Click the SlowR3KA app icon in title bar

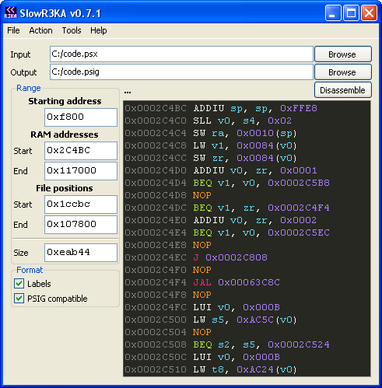pyautogui.click(x=10, y=12)
